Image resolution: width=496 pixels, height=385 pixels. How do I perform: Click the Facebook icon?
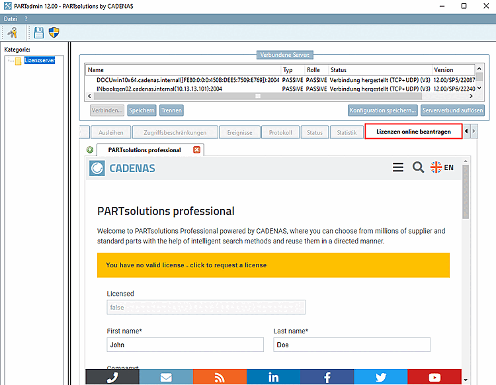click(x=327, y=377)
